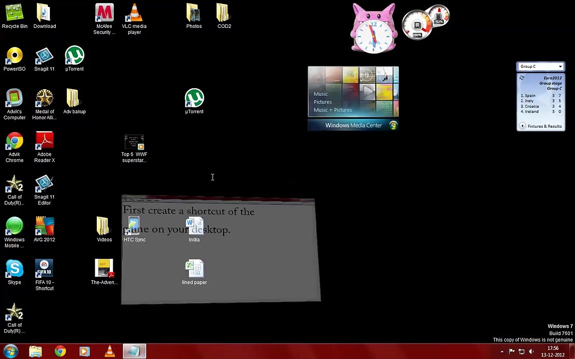Open the Photos folder
575x359 pixels.
[x=194, y=16]
